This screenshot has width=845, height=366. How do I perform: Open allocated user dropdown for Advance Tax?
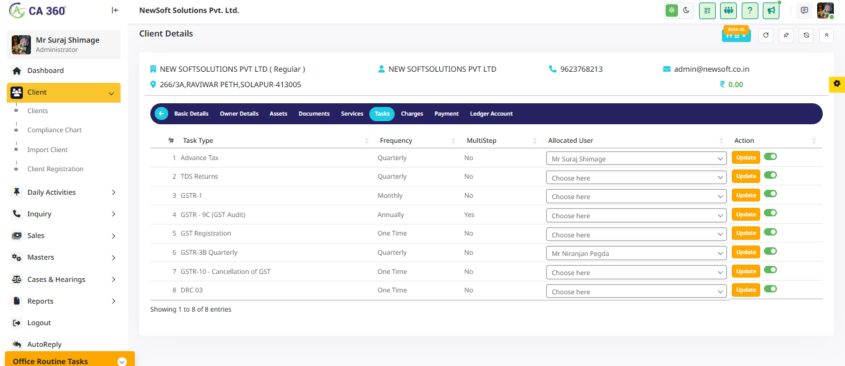pos(636,159)
